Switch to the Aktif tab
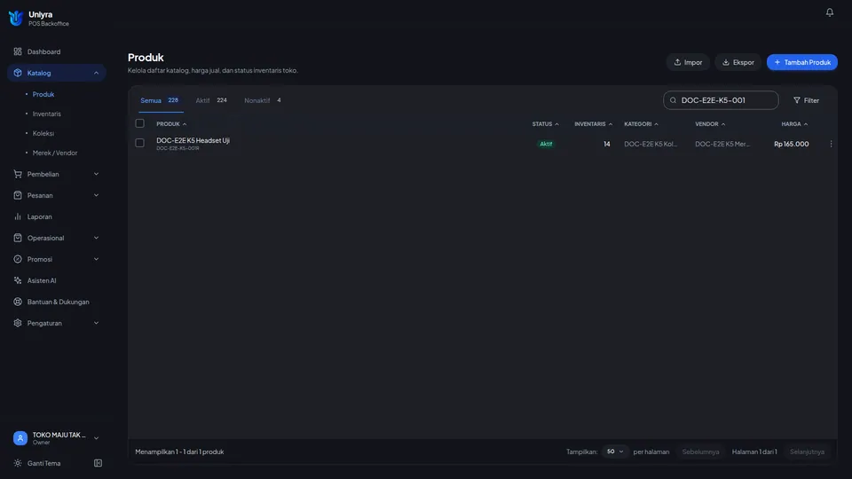The height and width of the screenshot is (479, 852). pos(211,100)
